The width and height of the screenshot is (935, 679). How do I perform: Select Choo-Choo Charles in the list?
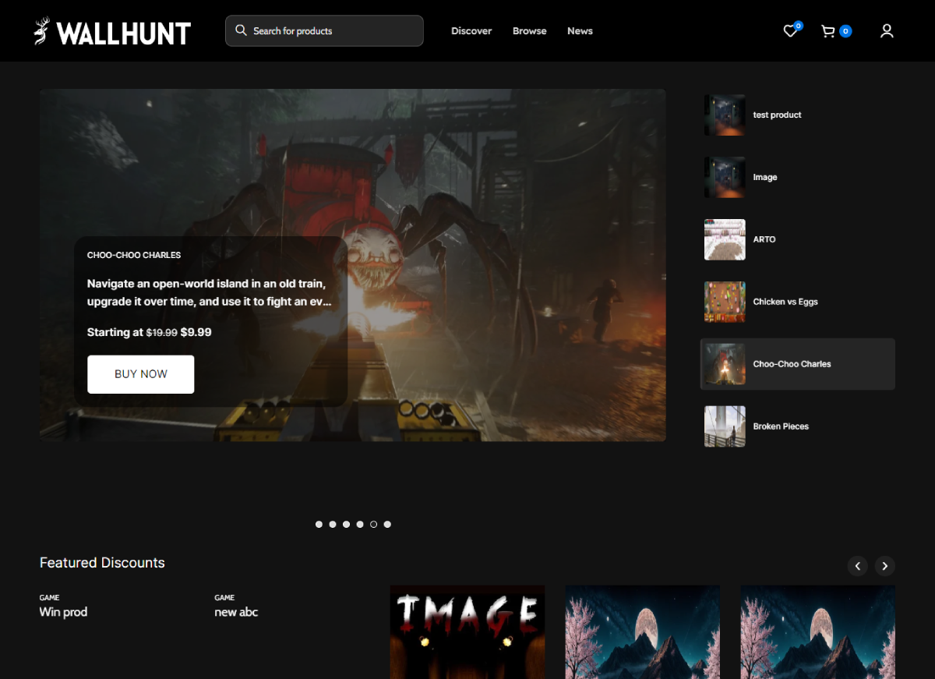[798, 364]
